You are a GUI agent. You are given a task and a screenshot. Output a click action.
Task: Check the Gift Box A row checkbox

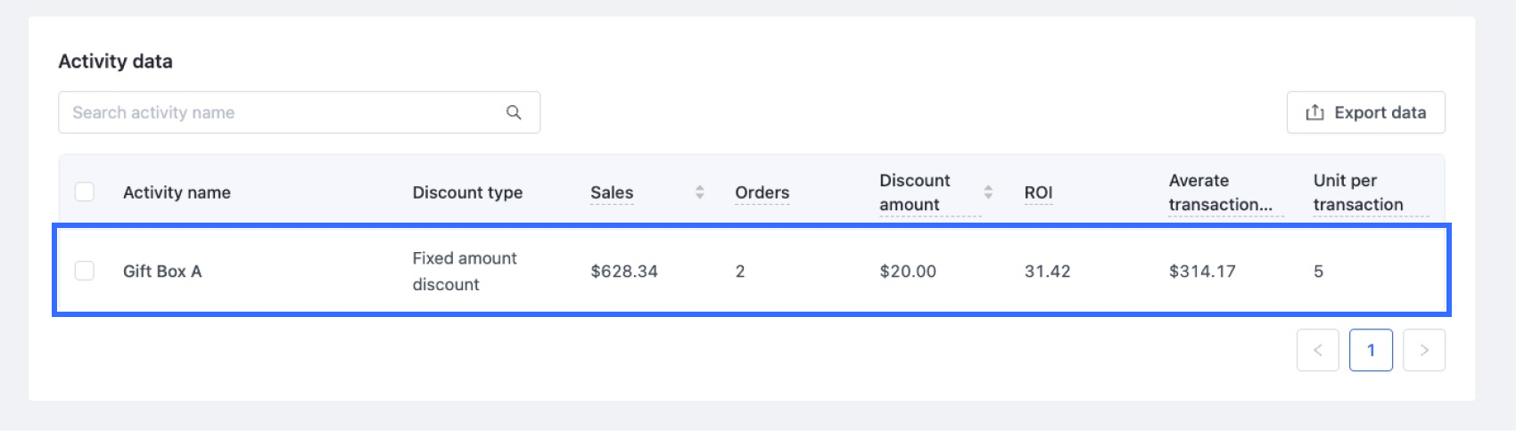pyautogui.click(x=85, y=271)
